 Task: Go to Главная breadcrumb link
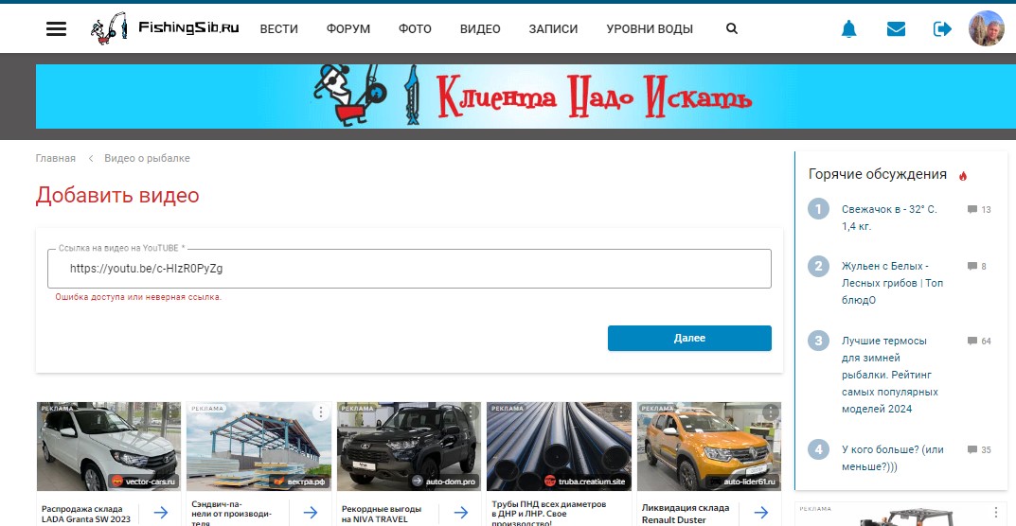pyautogui.click(x=56, y=158)
